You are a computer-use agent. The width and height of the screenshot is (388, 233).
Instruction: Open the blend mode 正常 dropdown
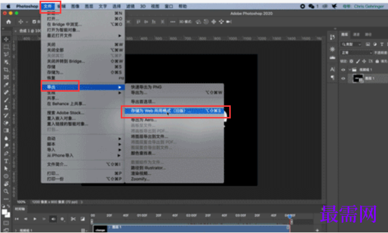356,53
